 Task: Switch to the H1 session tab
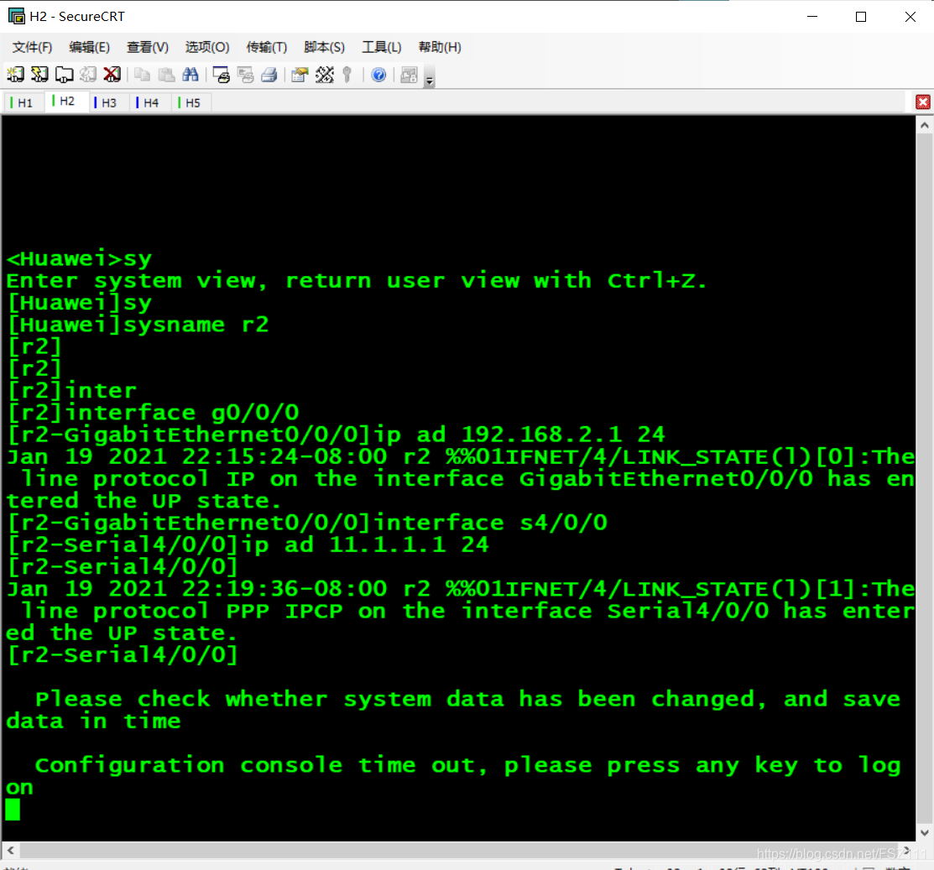[x=24, y=102]
